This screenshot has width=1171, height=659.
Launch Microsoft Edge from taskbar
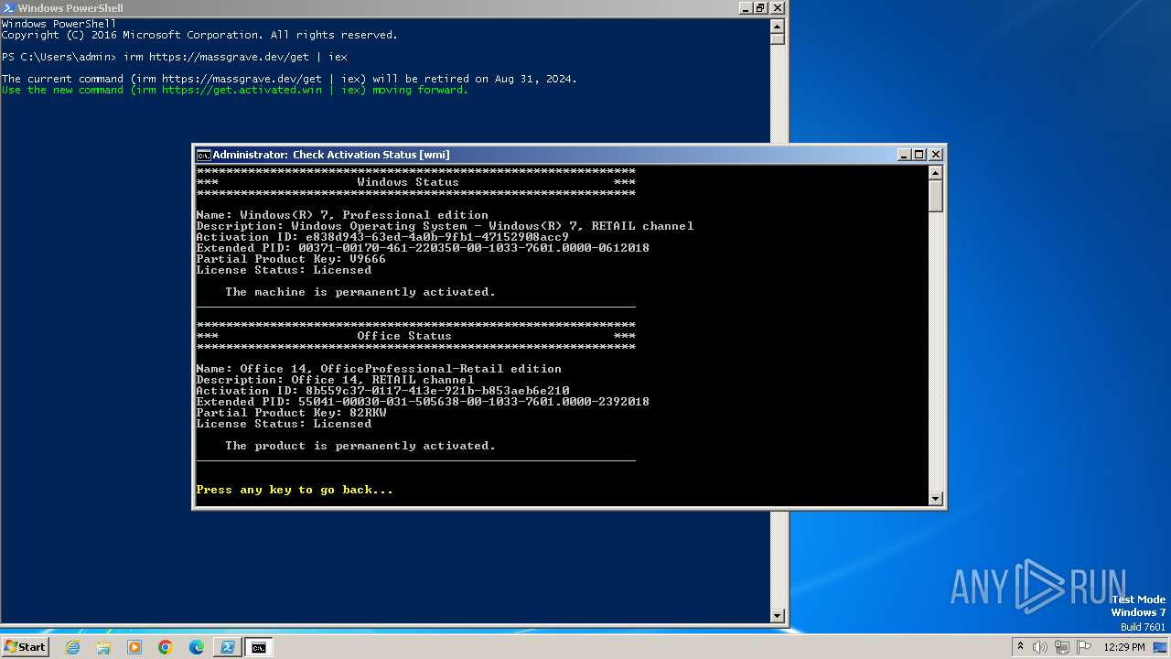197,647
